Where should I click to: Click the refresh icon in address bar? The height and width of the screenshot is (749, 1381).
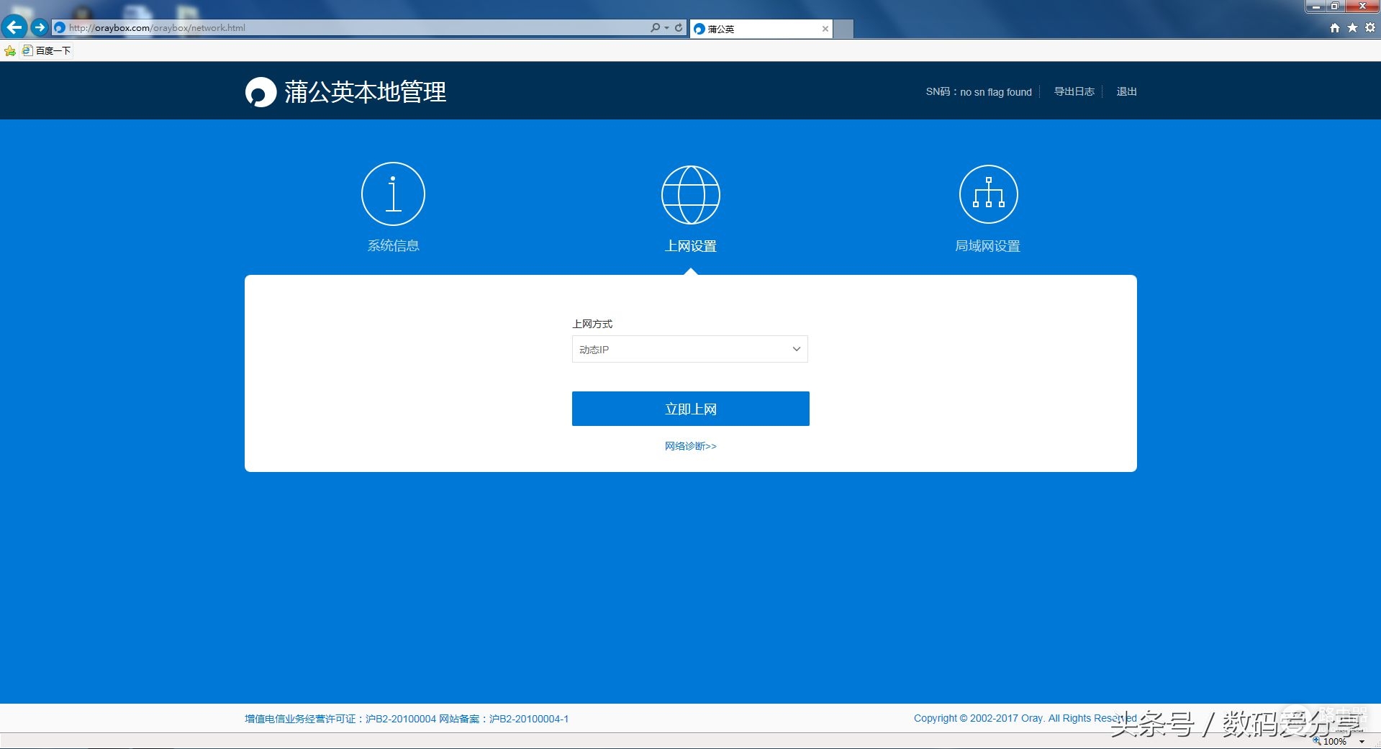[679, 27]
